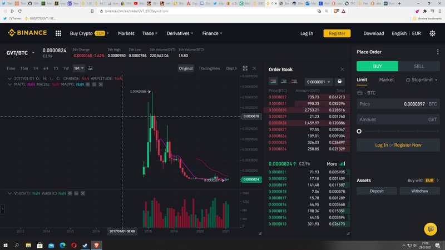The image size is (445, 250).
Task: Open Windows Start menu
Action: [6, 245]
